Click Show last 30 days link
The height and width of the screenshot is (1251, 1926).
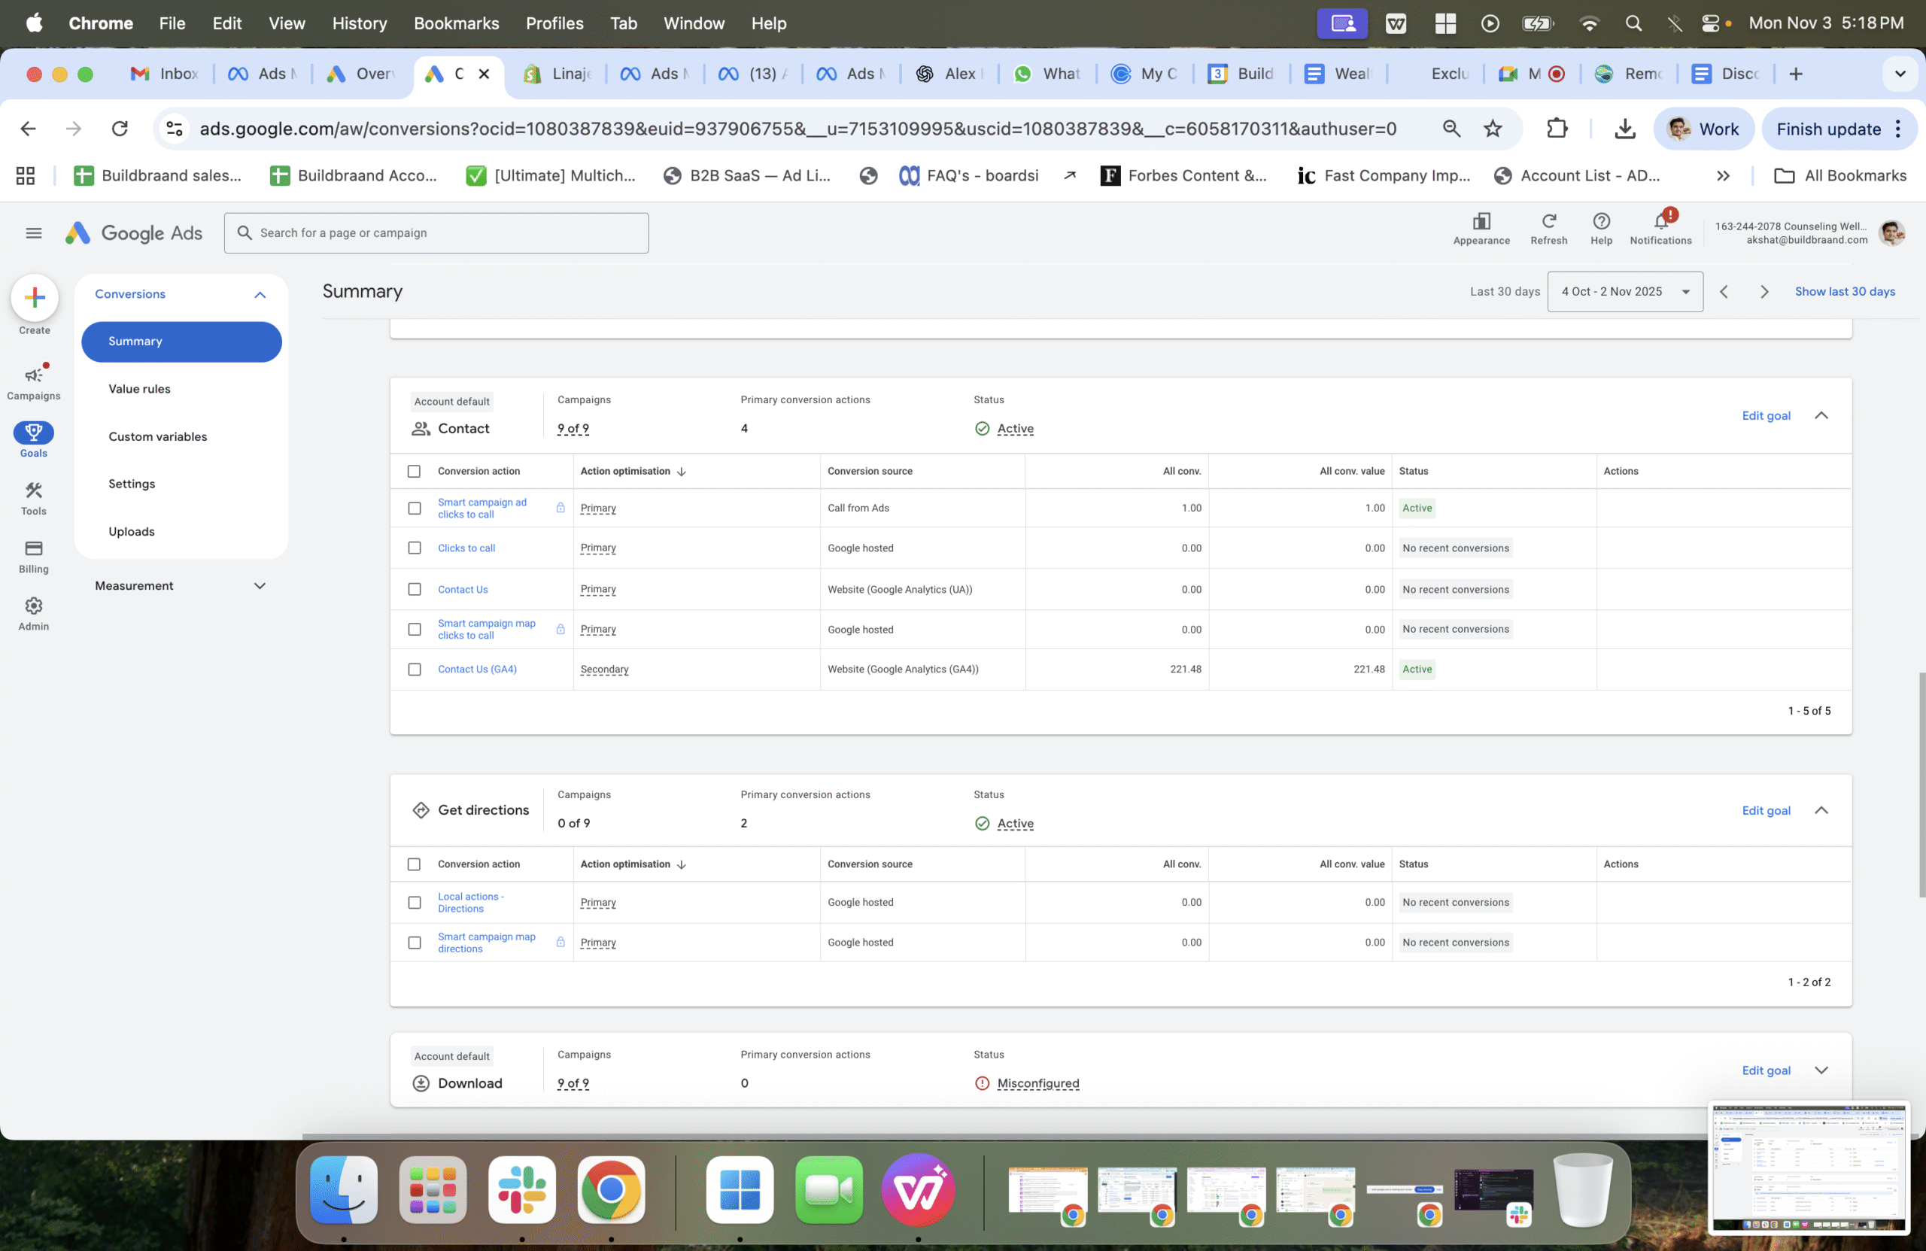[1844, 291]
